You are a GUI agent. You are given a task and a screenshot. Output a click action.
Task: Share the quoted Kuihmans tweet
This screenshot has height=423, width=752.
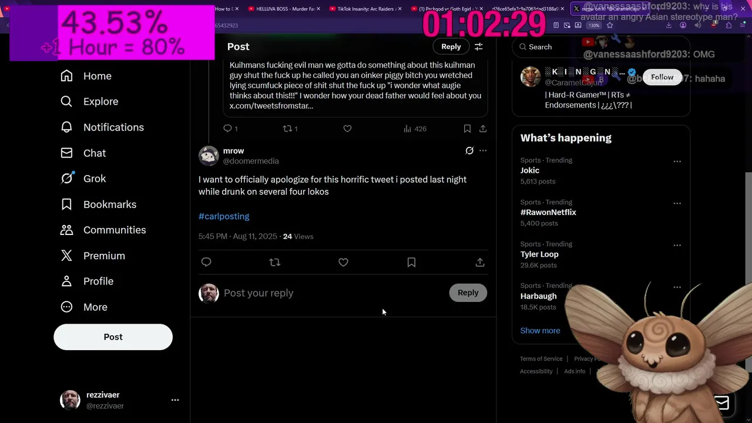click(x=483, y=129)
